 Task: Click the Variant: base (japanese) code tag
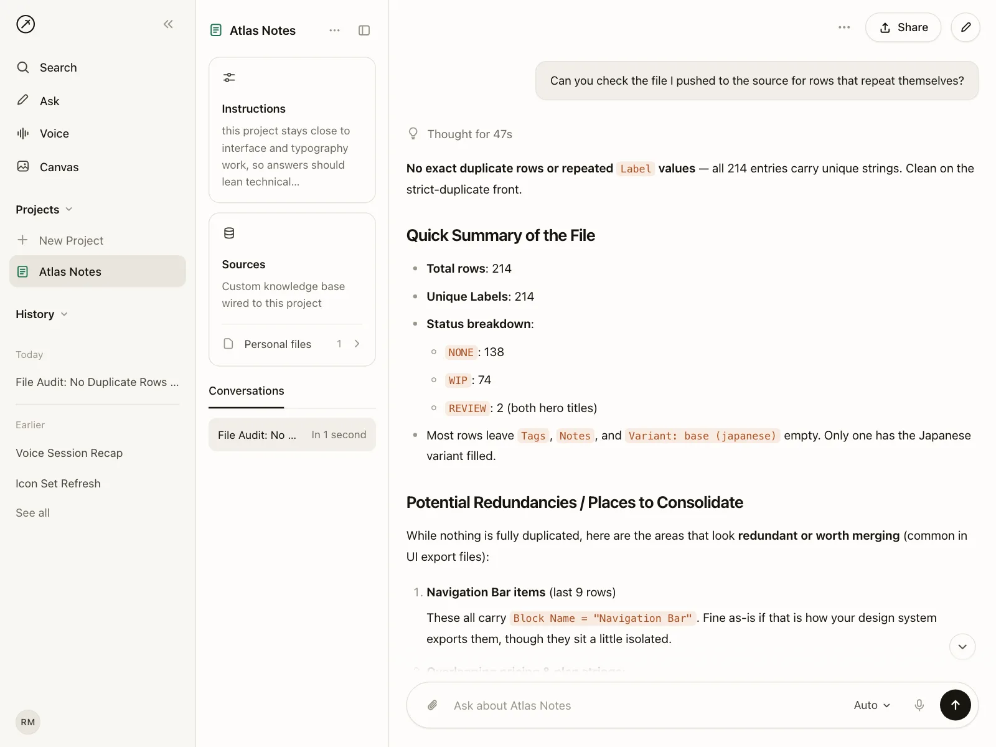point(703,436)
